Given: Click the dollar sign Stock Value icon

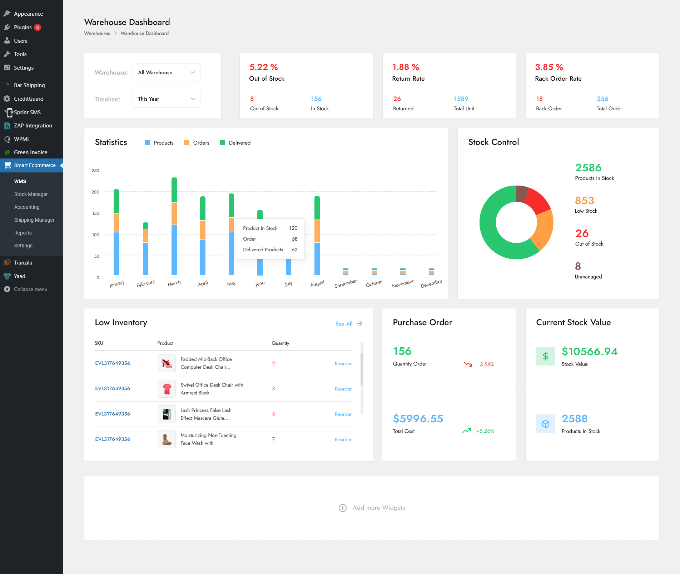Looking at the screenshot, I should click(x=545, y=356).
